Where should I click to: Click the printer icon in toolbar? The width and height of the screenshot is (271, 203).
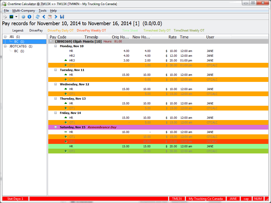pos(5,17)
